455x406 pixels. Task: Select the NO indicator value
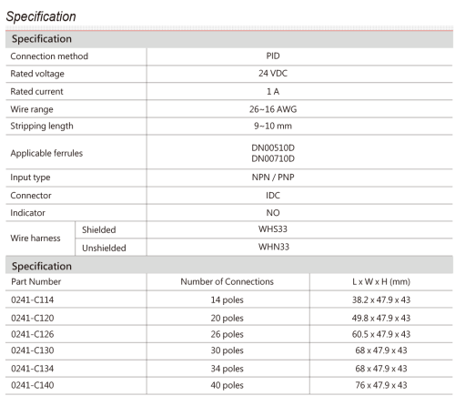273,213
